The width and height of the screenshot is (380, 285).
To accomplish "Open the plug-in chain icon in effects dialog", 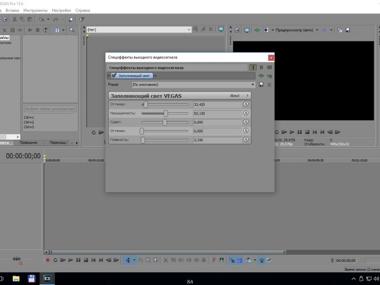I will point(261,76).
